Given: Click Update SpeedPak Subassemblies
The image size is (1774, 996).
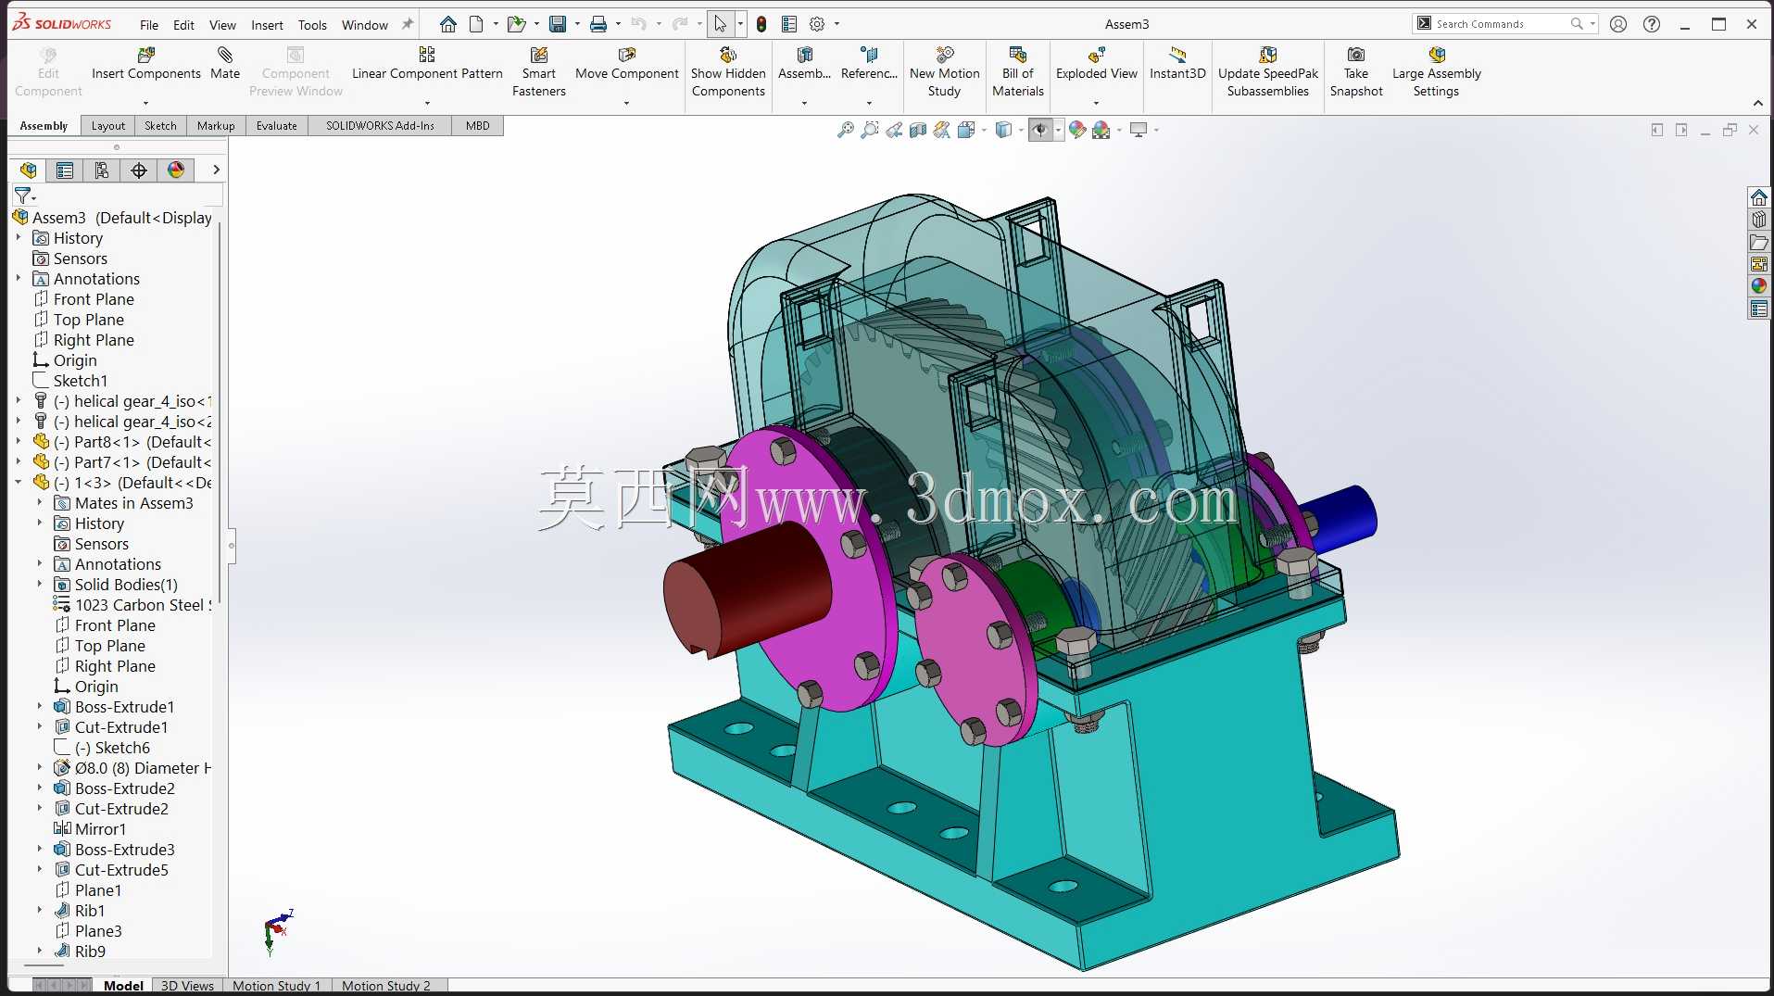Looking at the screenshot, I should (x=1267, y=71).
